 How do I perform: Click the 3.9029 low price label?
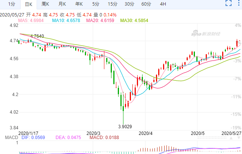click(125, 127)
